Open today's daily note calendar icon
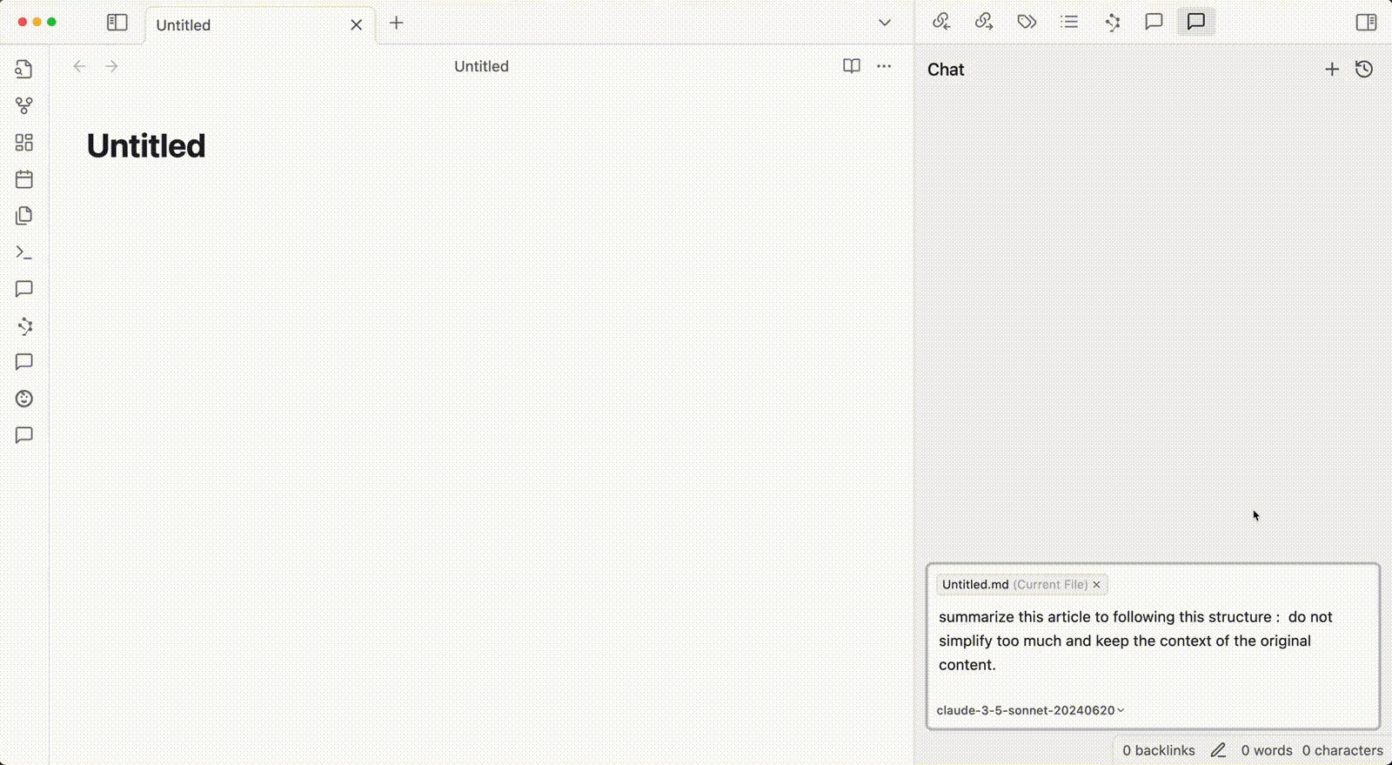The width and height of the screenshot is (1392, 765). pyautogui.click(x=24, y=178)
